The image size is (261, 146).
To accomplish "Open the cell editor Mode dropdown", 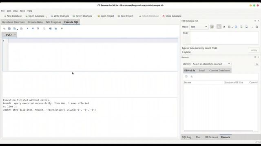I will (x=199, y=27).
